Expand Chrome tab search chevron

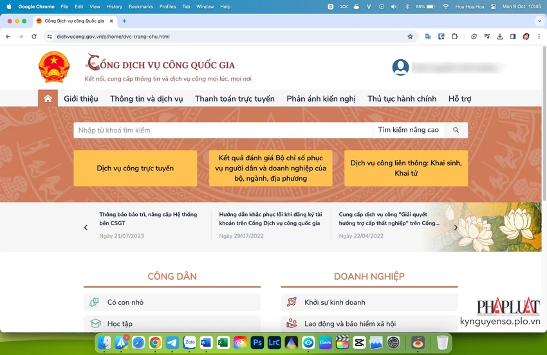pyautogui.click(x=539, y=21)
